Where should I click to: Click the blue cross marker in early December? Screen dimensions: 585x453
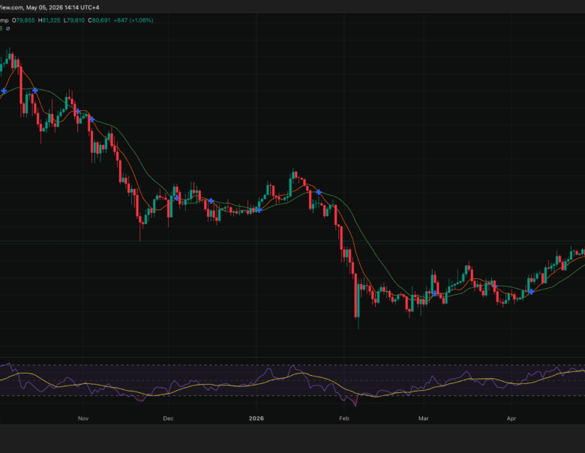point(176,198)
